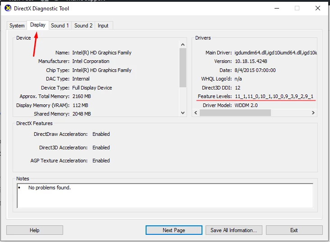Click the Approx. Total Memory label
Viewport: 330px width, 242px height.
[x=45, y=96]
